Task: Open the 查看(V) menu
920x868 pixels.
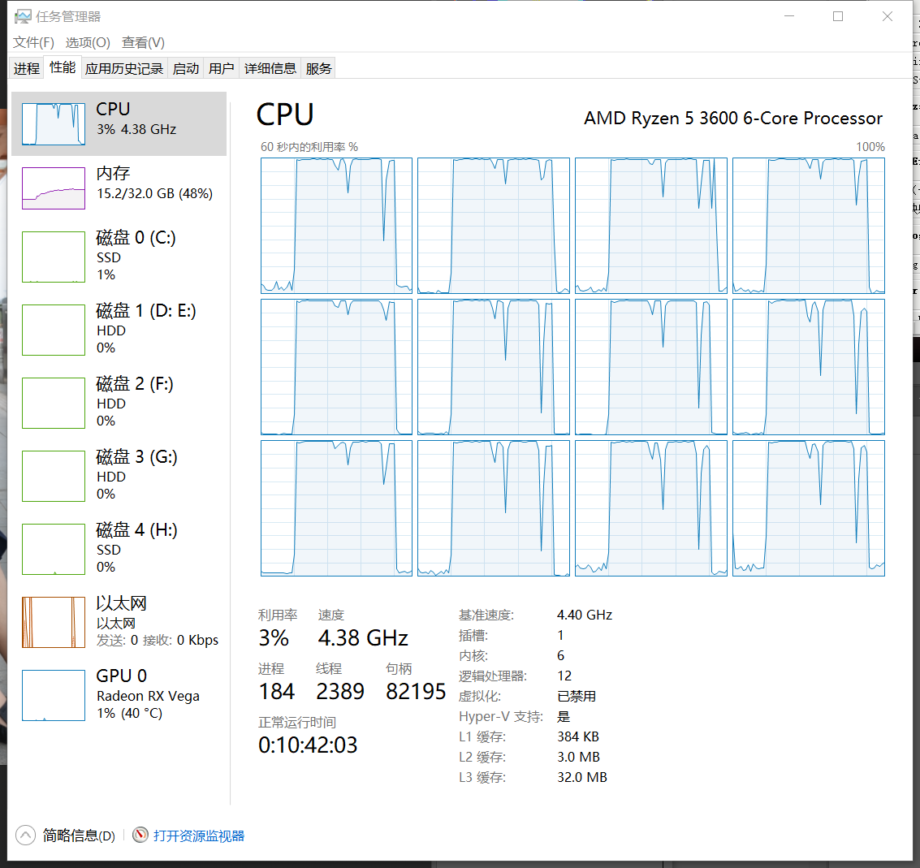Action: [x=143, y=42]
